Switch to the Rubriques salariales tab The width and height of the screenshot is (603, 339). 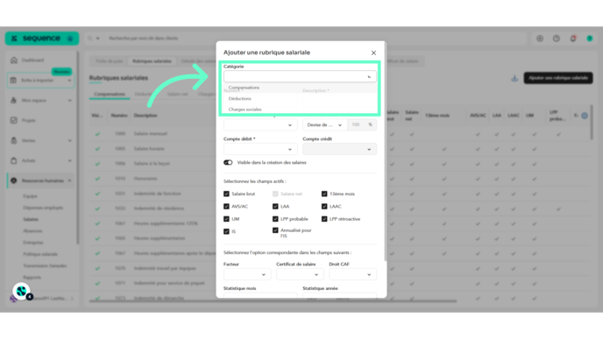pos(152,61)
